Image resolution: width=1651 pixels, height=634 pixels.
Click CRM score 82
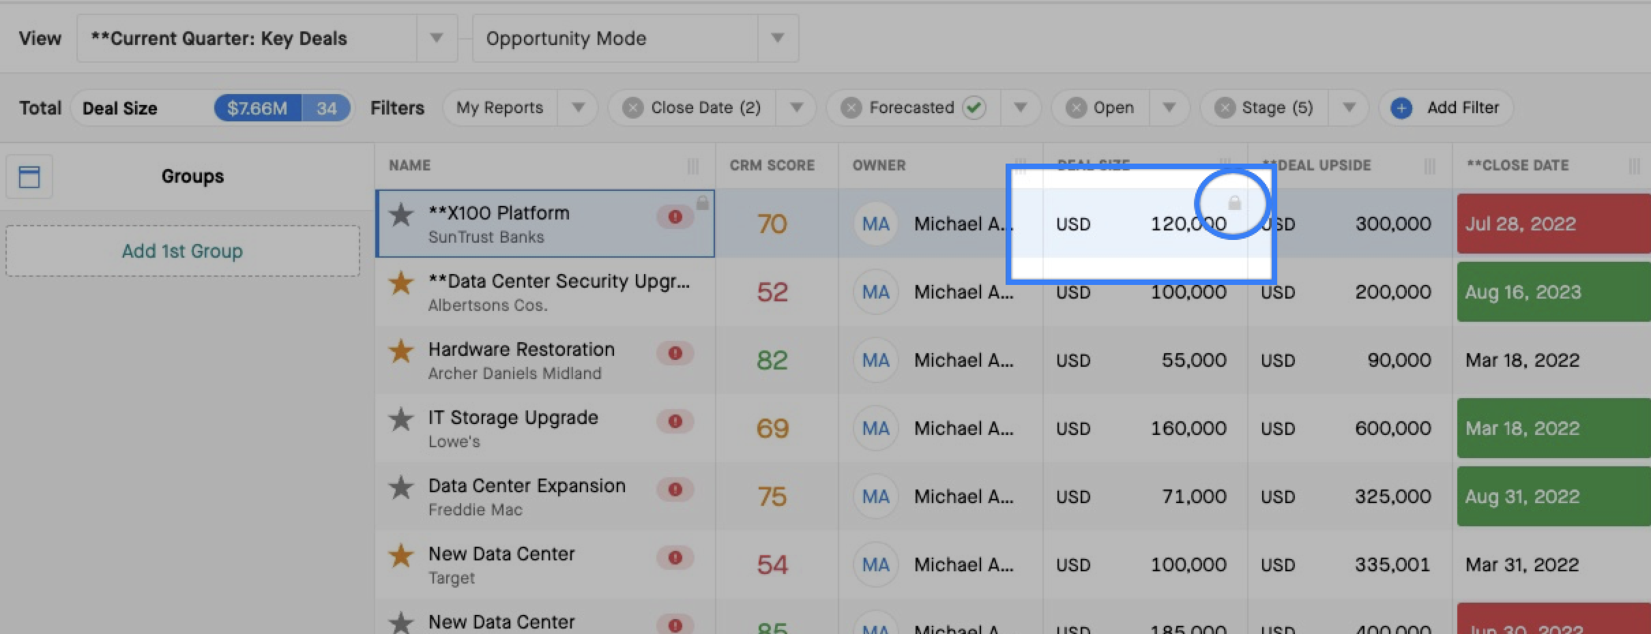pos(772,360)
